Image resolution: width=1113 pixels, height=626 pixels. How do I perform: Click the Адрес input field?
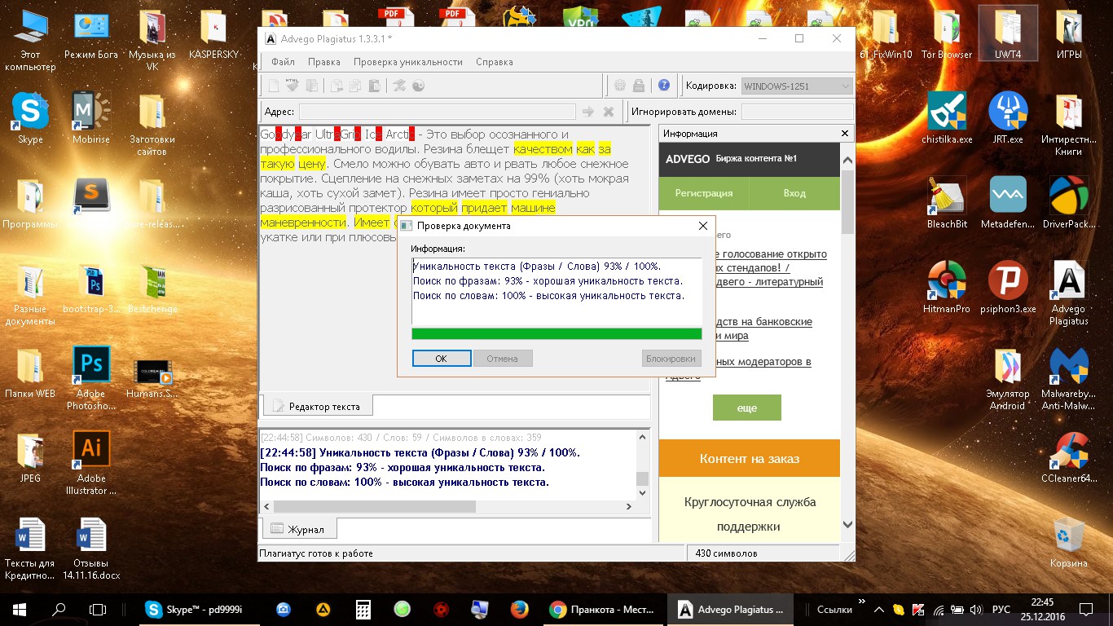438,112
